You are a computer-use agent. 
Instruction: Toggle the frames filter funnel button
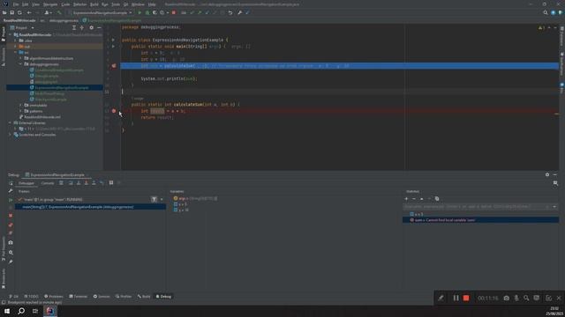tap(154, 199)
